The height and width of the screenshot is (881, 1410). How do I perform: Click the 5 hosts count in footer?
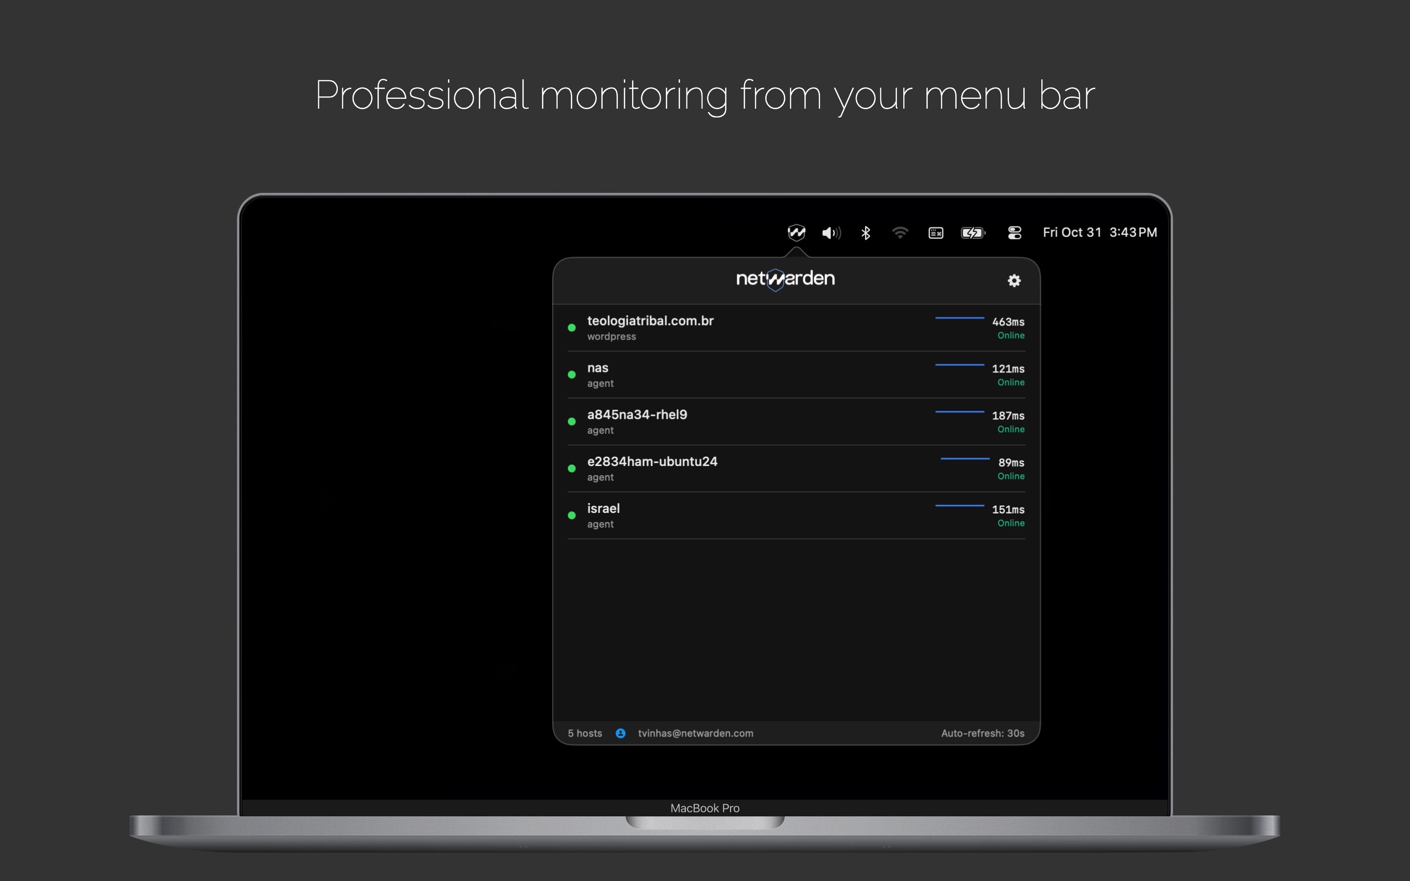pyautogui.click(x=585, y=734)
